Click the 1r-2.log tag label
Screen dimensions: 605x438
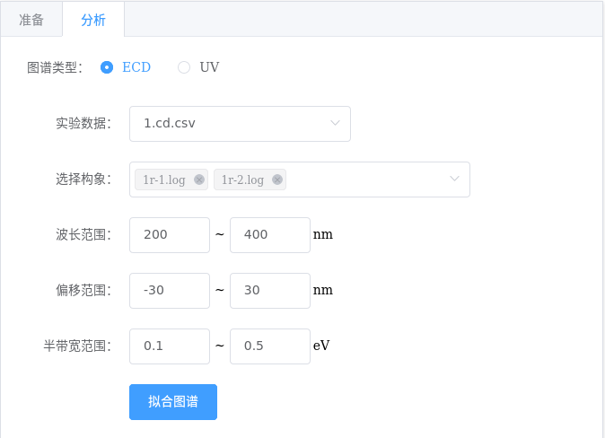coord(242,180)
